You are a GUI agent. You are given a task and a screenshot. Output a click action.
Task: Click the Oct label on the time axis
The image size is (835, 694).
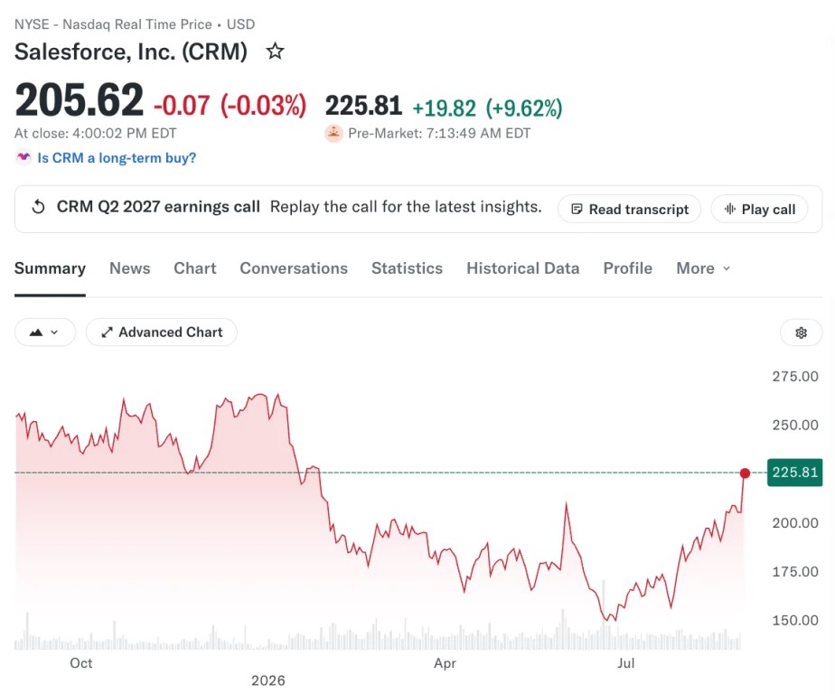[x=81, y=663]
